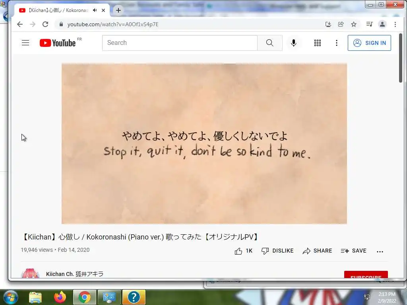Minimize the Chrome window
Viewport: 407px width, 305px height.
pyautogui.click(x=370, y=4)
